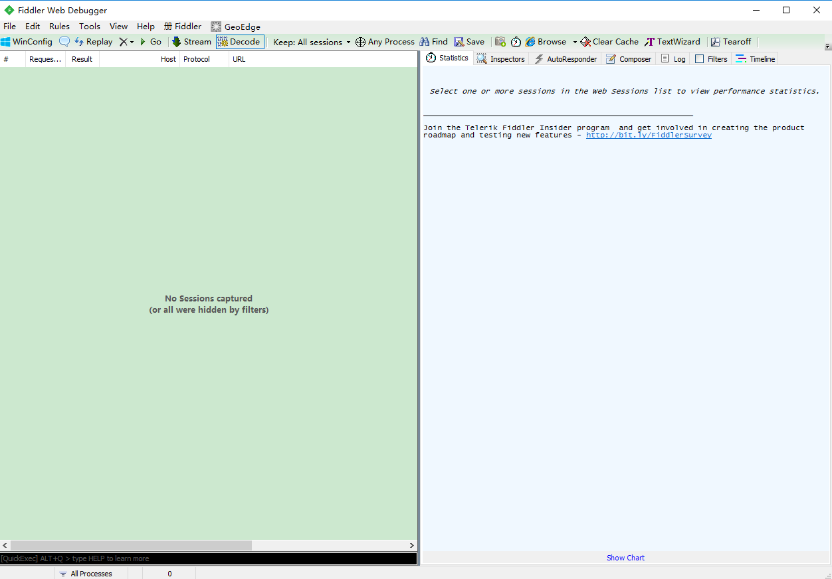Open the Edit menu

(33, 27)
